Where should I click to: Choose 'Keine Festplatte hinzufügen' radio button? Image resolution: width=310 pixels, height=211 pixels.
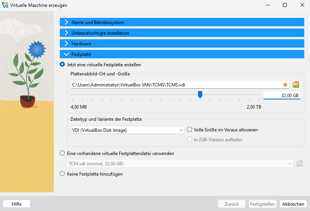tap(62, 174)
